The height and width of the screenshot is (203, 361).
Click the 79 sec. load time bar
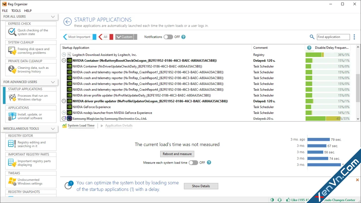[319, 140]
